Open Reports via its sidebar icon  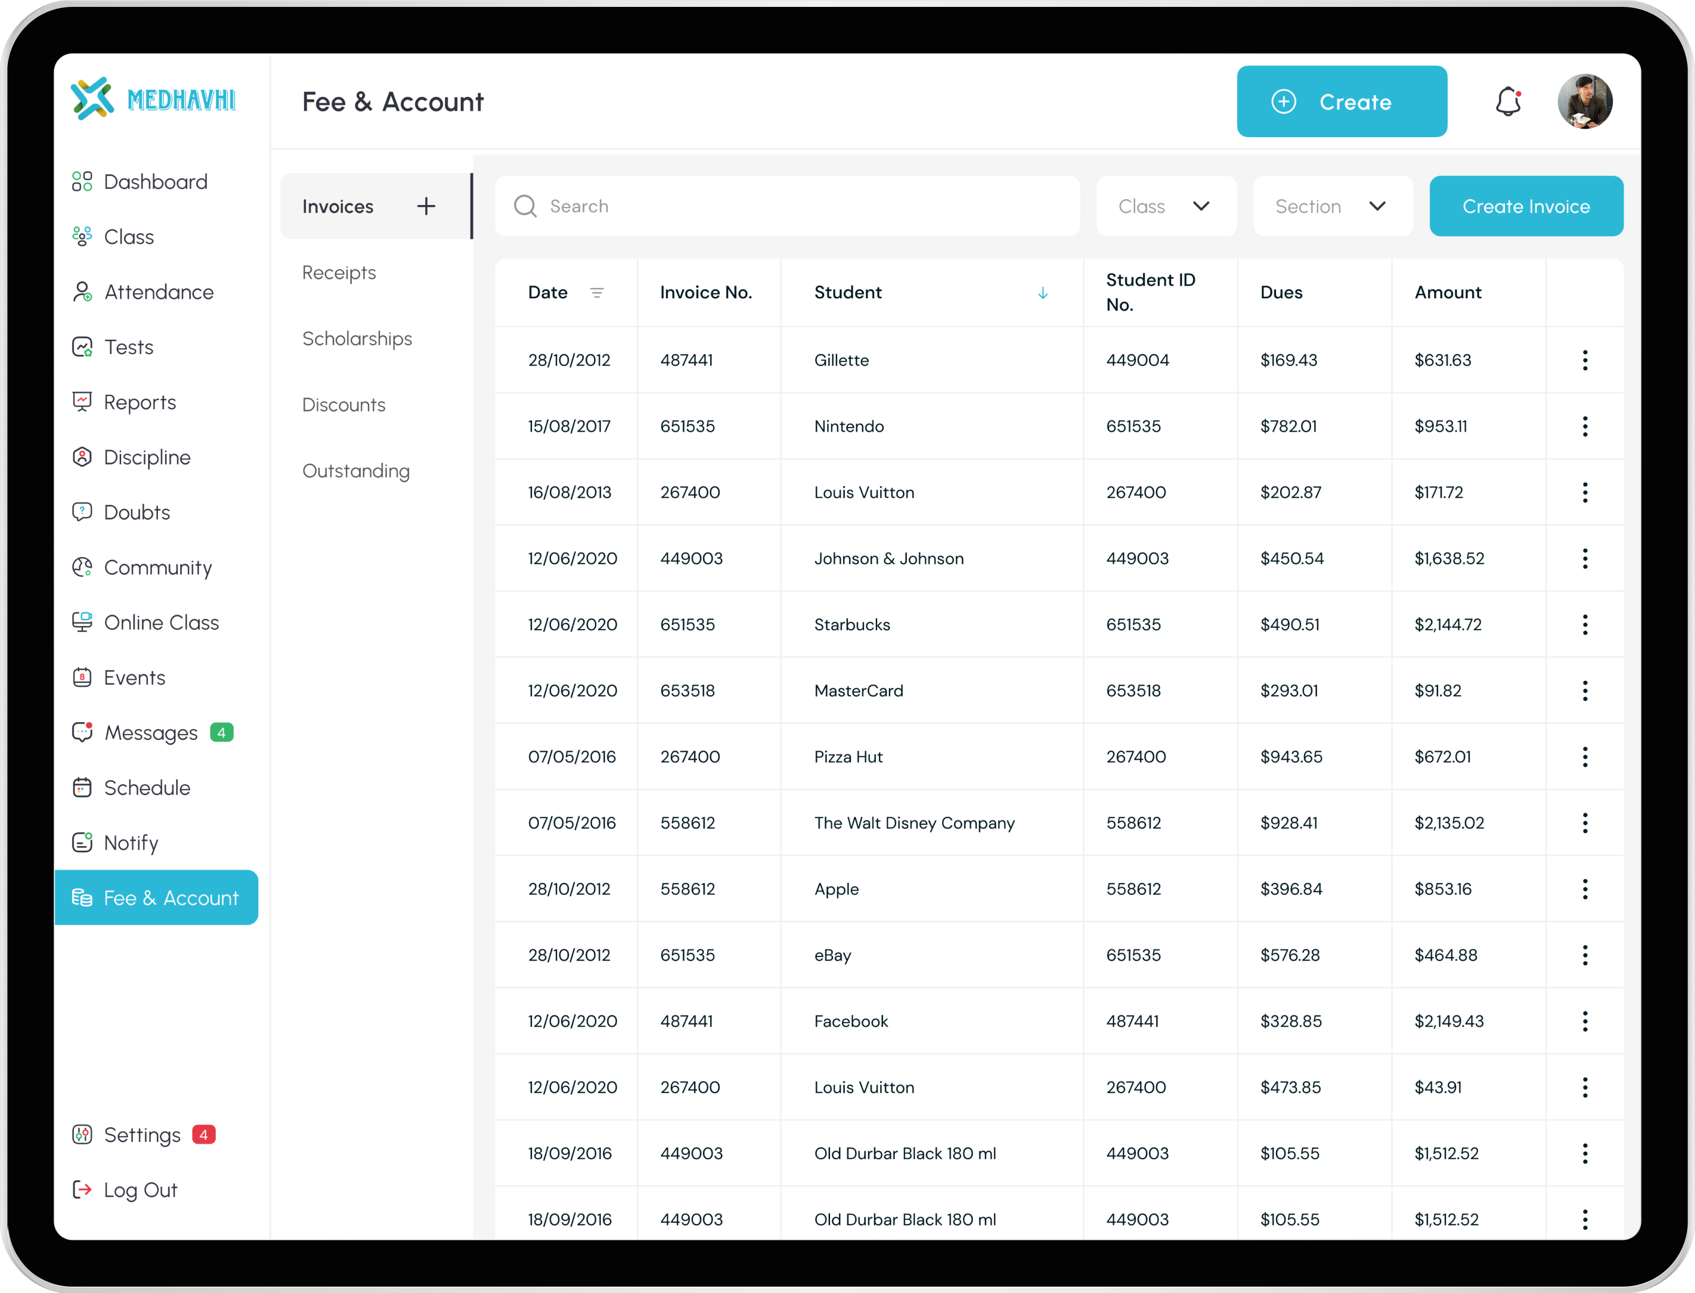82,402
